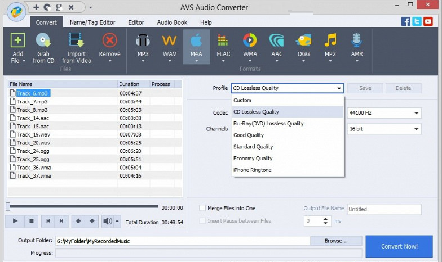Viewport: 442px width, 262px height.
Task: Click the plus icon in title bar
Action: [36, 7]
